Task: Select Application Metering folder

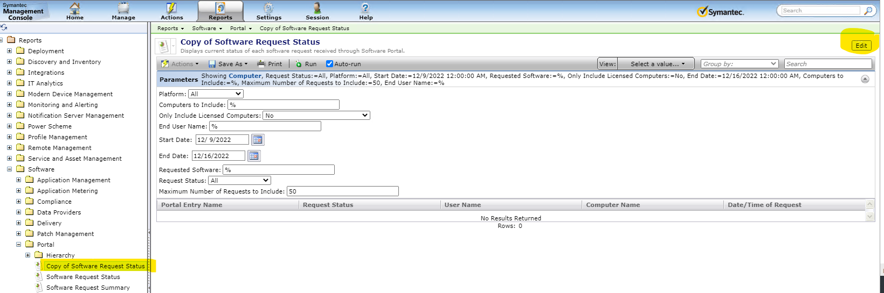Action: [x=67, y=191]
